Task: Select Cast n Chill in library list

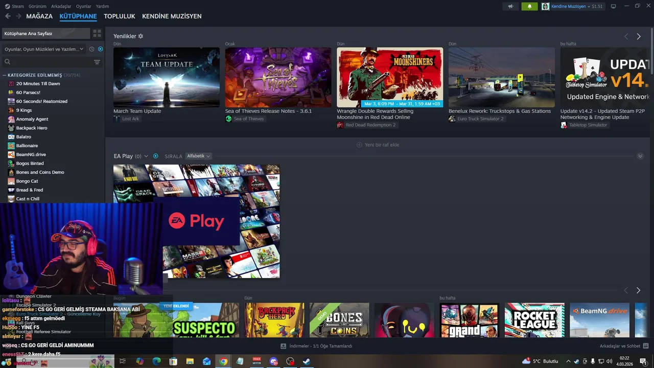Action: 28,199
